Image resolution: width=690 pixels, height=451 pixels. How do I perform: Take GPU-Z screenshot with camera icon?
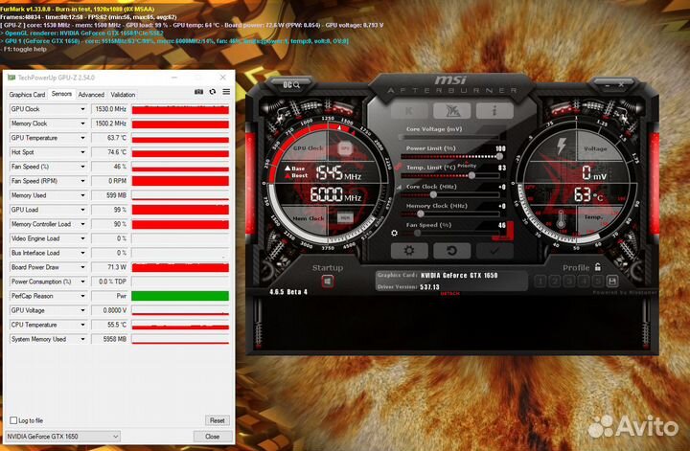click(x=199, y=91)
